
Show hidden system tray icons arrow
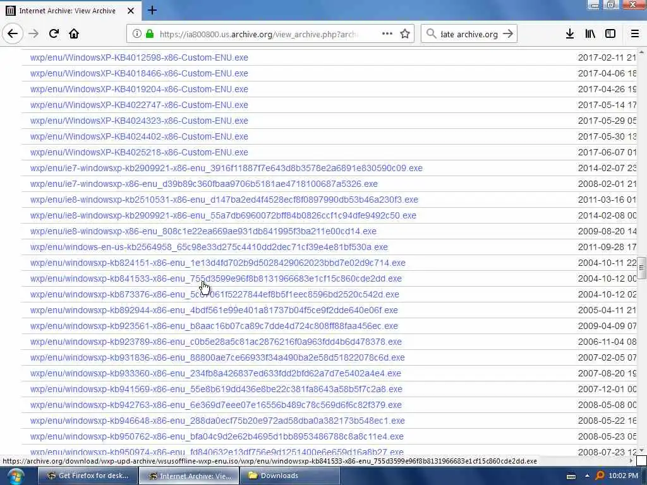pyautogui.click(x=587, y=476)
